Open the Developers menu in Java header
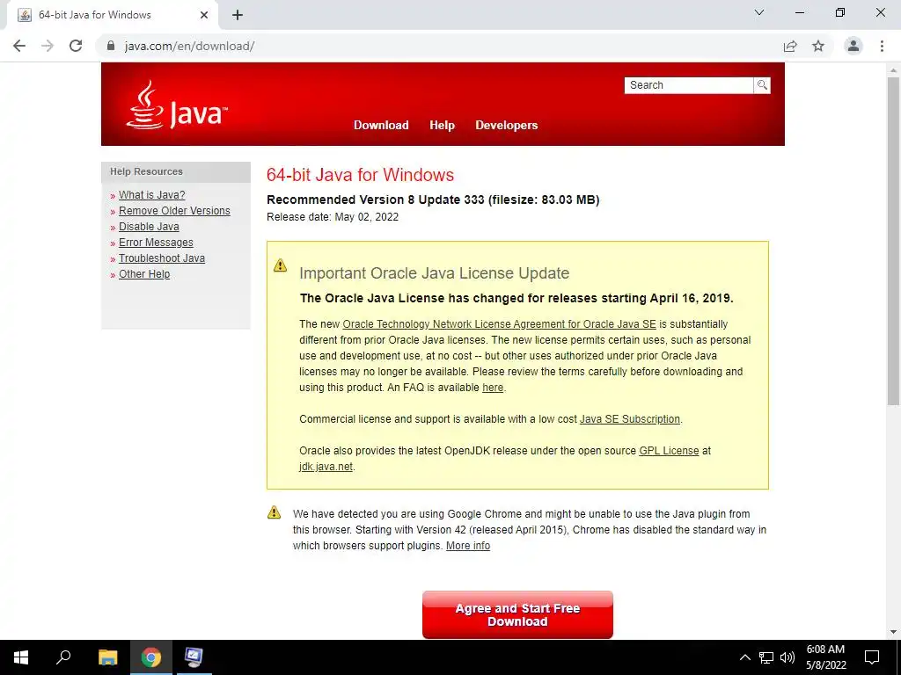This screenshot has width=901, height=675. click(x=506, y=125)
